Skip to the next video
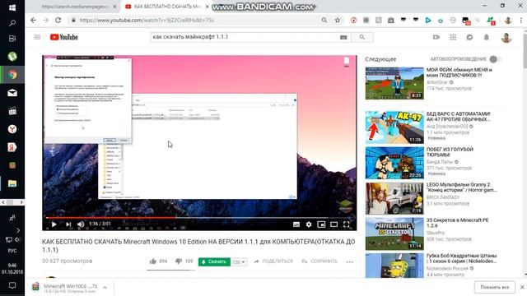Image resolution: width=527 pixels, height=296 pixels. coord(68,224)
